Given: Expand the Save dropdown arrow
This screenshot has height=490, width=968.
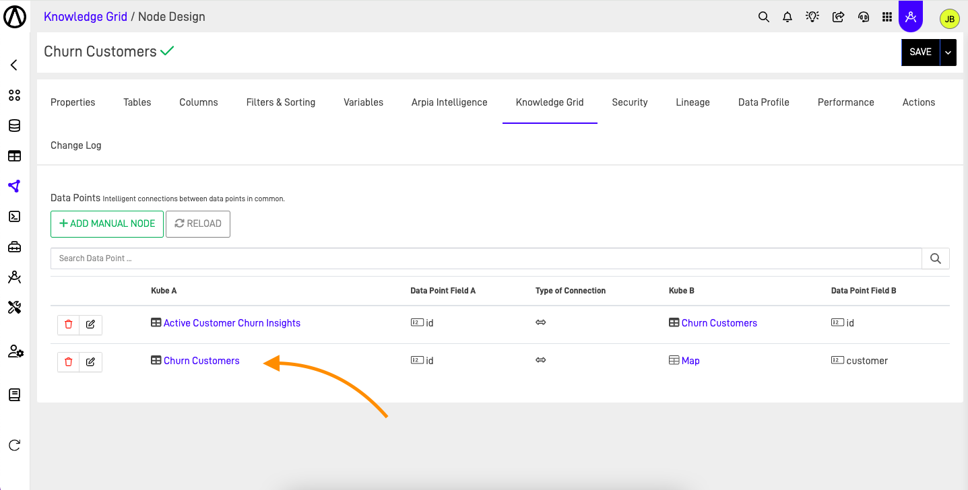Looking at the screenshot, I should tap(949, 52).
